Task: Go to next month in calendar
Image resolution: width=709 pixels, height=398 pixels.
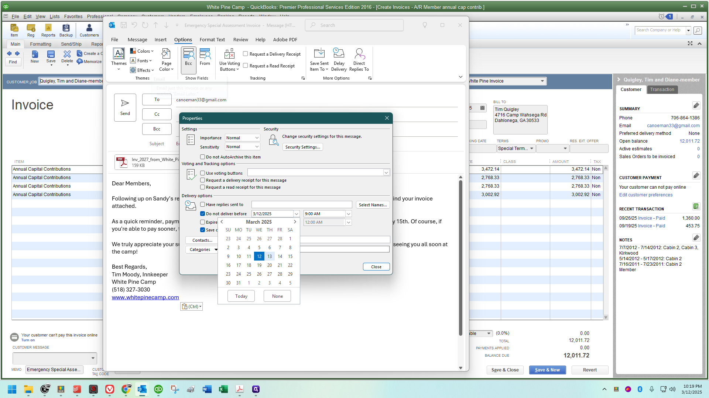Action: [295, 222]
